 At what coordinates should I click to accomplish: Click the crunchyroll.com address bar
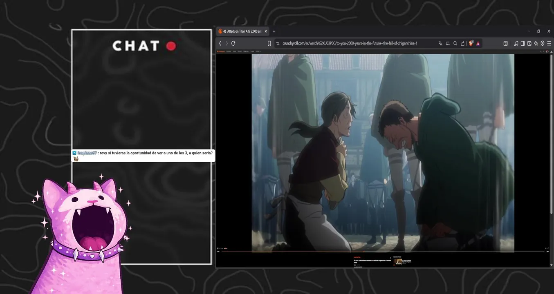pos(350,43)
